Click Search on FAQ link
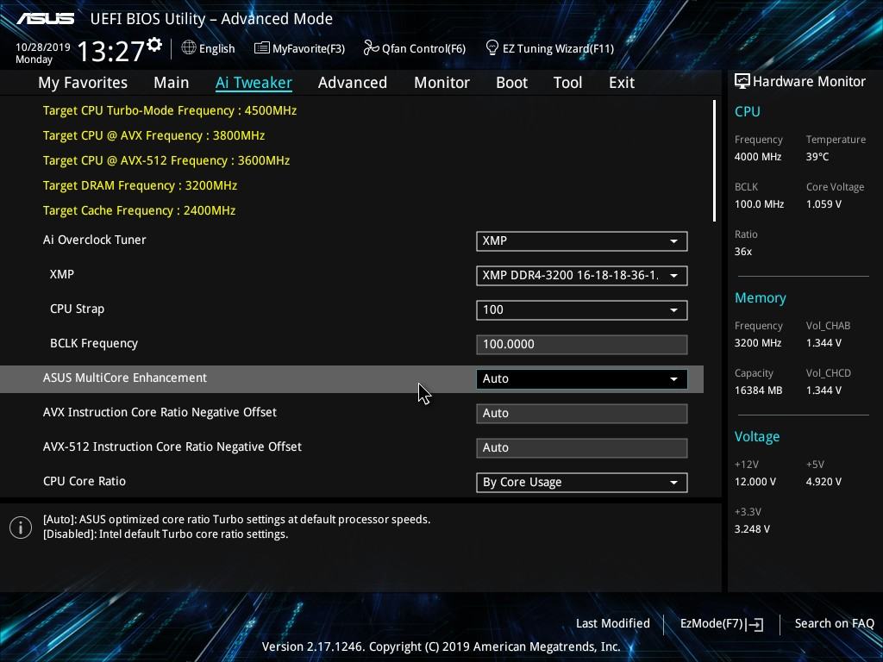This screenshot has width=883, height=662. pos(834,623)
